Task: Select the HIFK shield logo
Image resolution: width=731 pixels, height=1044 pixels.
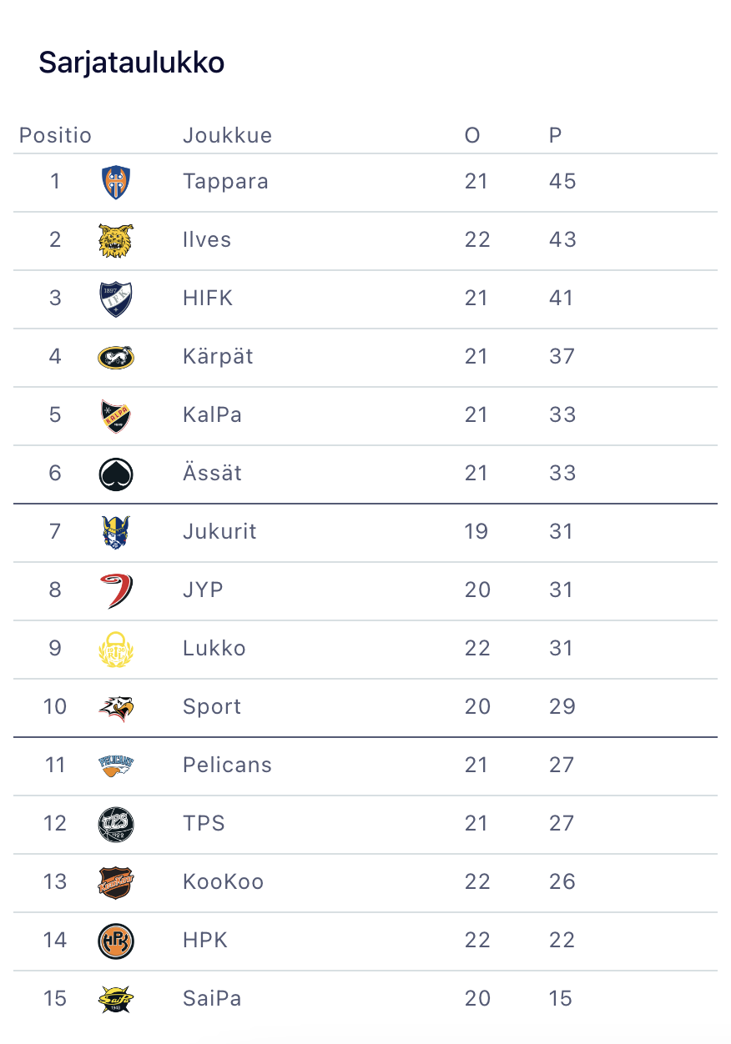Action: (x=116, y=299)
